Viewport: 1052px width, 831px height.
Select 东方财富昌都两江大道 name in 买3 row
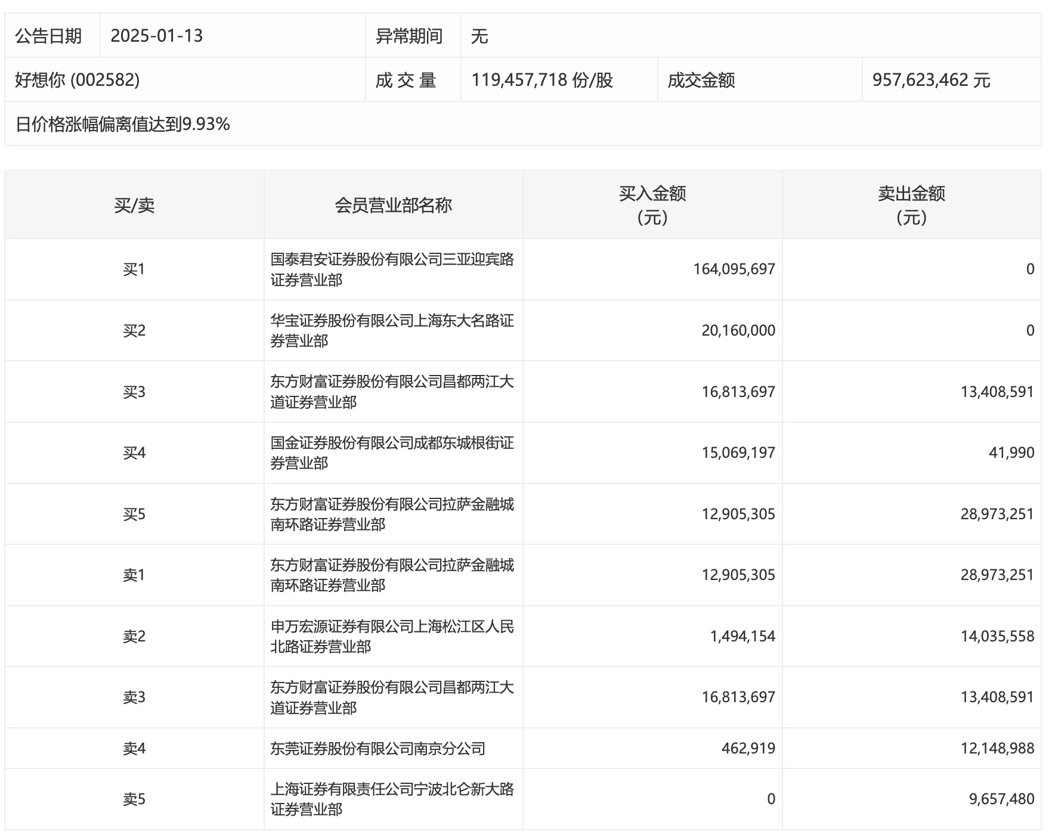[392, 392]
